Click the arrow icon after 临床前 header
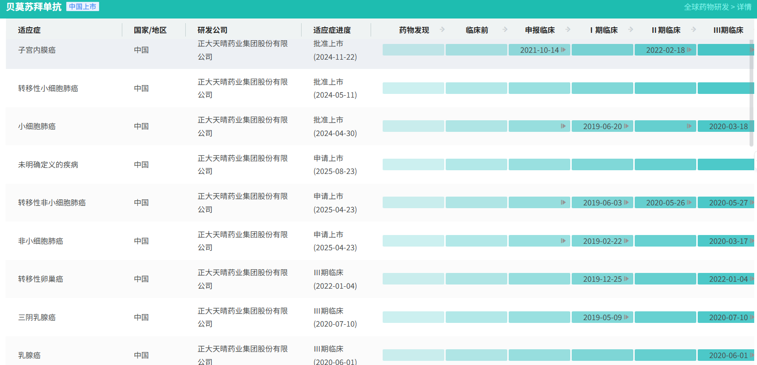Image resolution: width=757 pixels, height=365 pixels. 505,30
